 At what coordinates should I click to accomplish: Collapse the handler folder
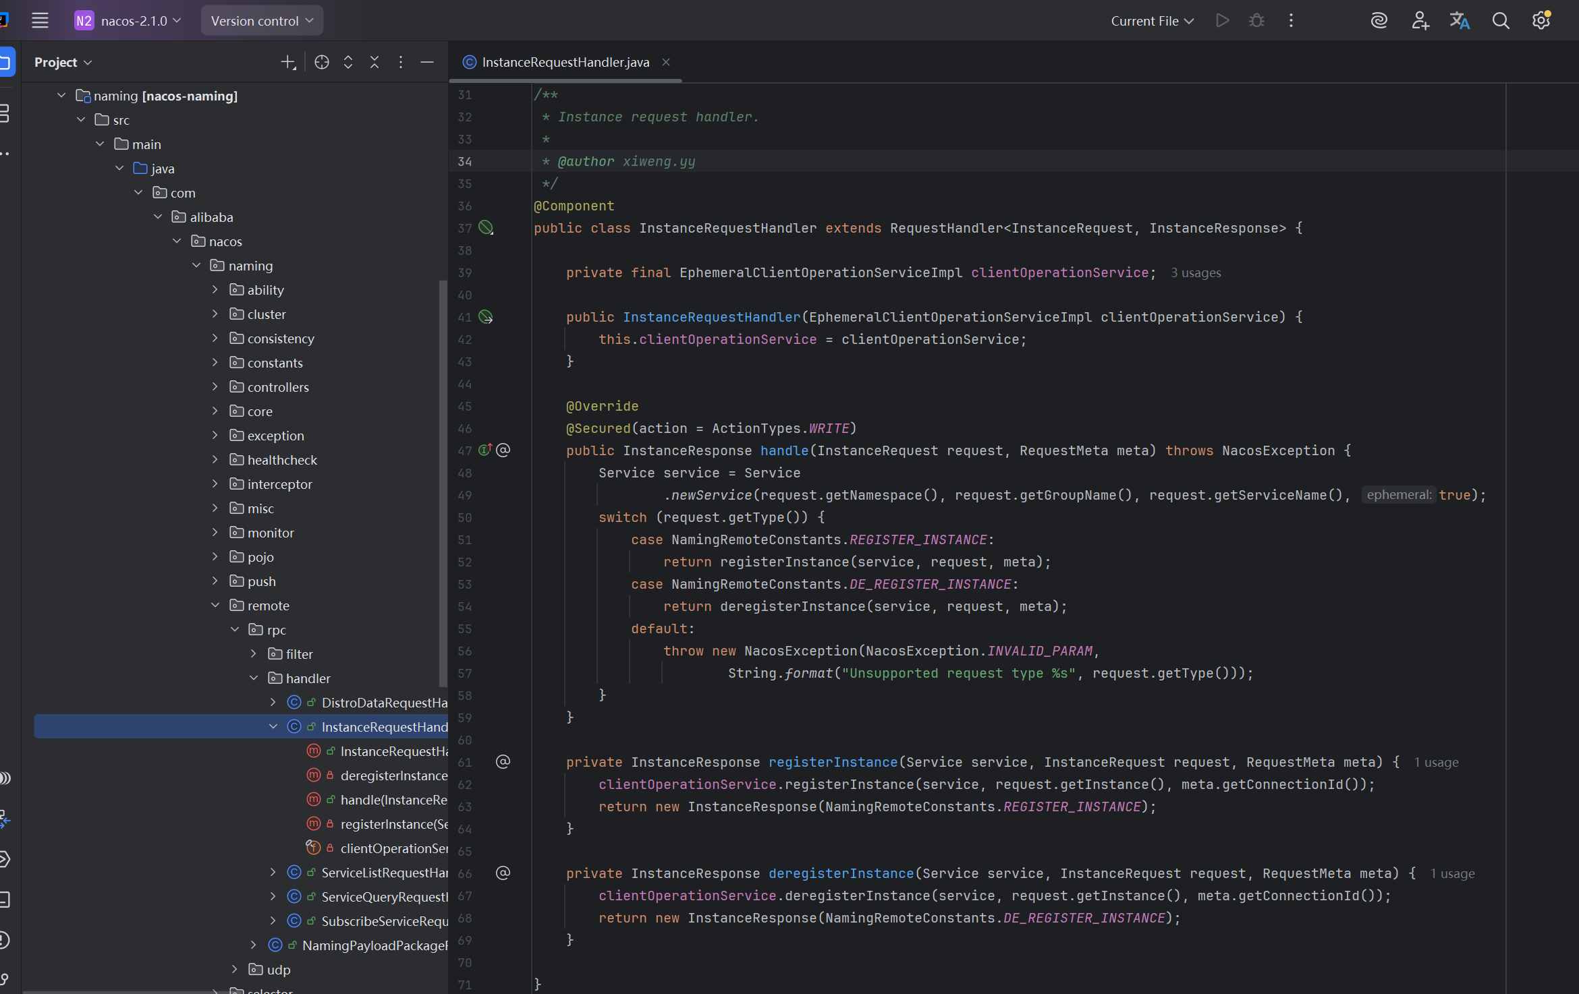pyautogui.click(x=254, y=678)
